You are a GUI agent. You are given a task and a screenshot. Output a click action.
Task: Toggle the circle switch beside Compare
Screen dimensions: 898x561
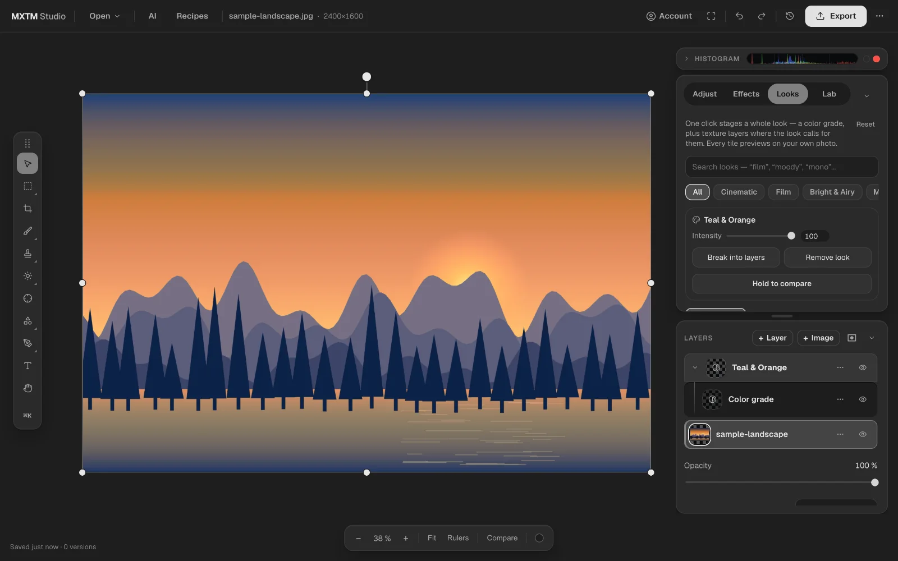tap(539, 538)
